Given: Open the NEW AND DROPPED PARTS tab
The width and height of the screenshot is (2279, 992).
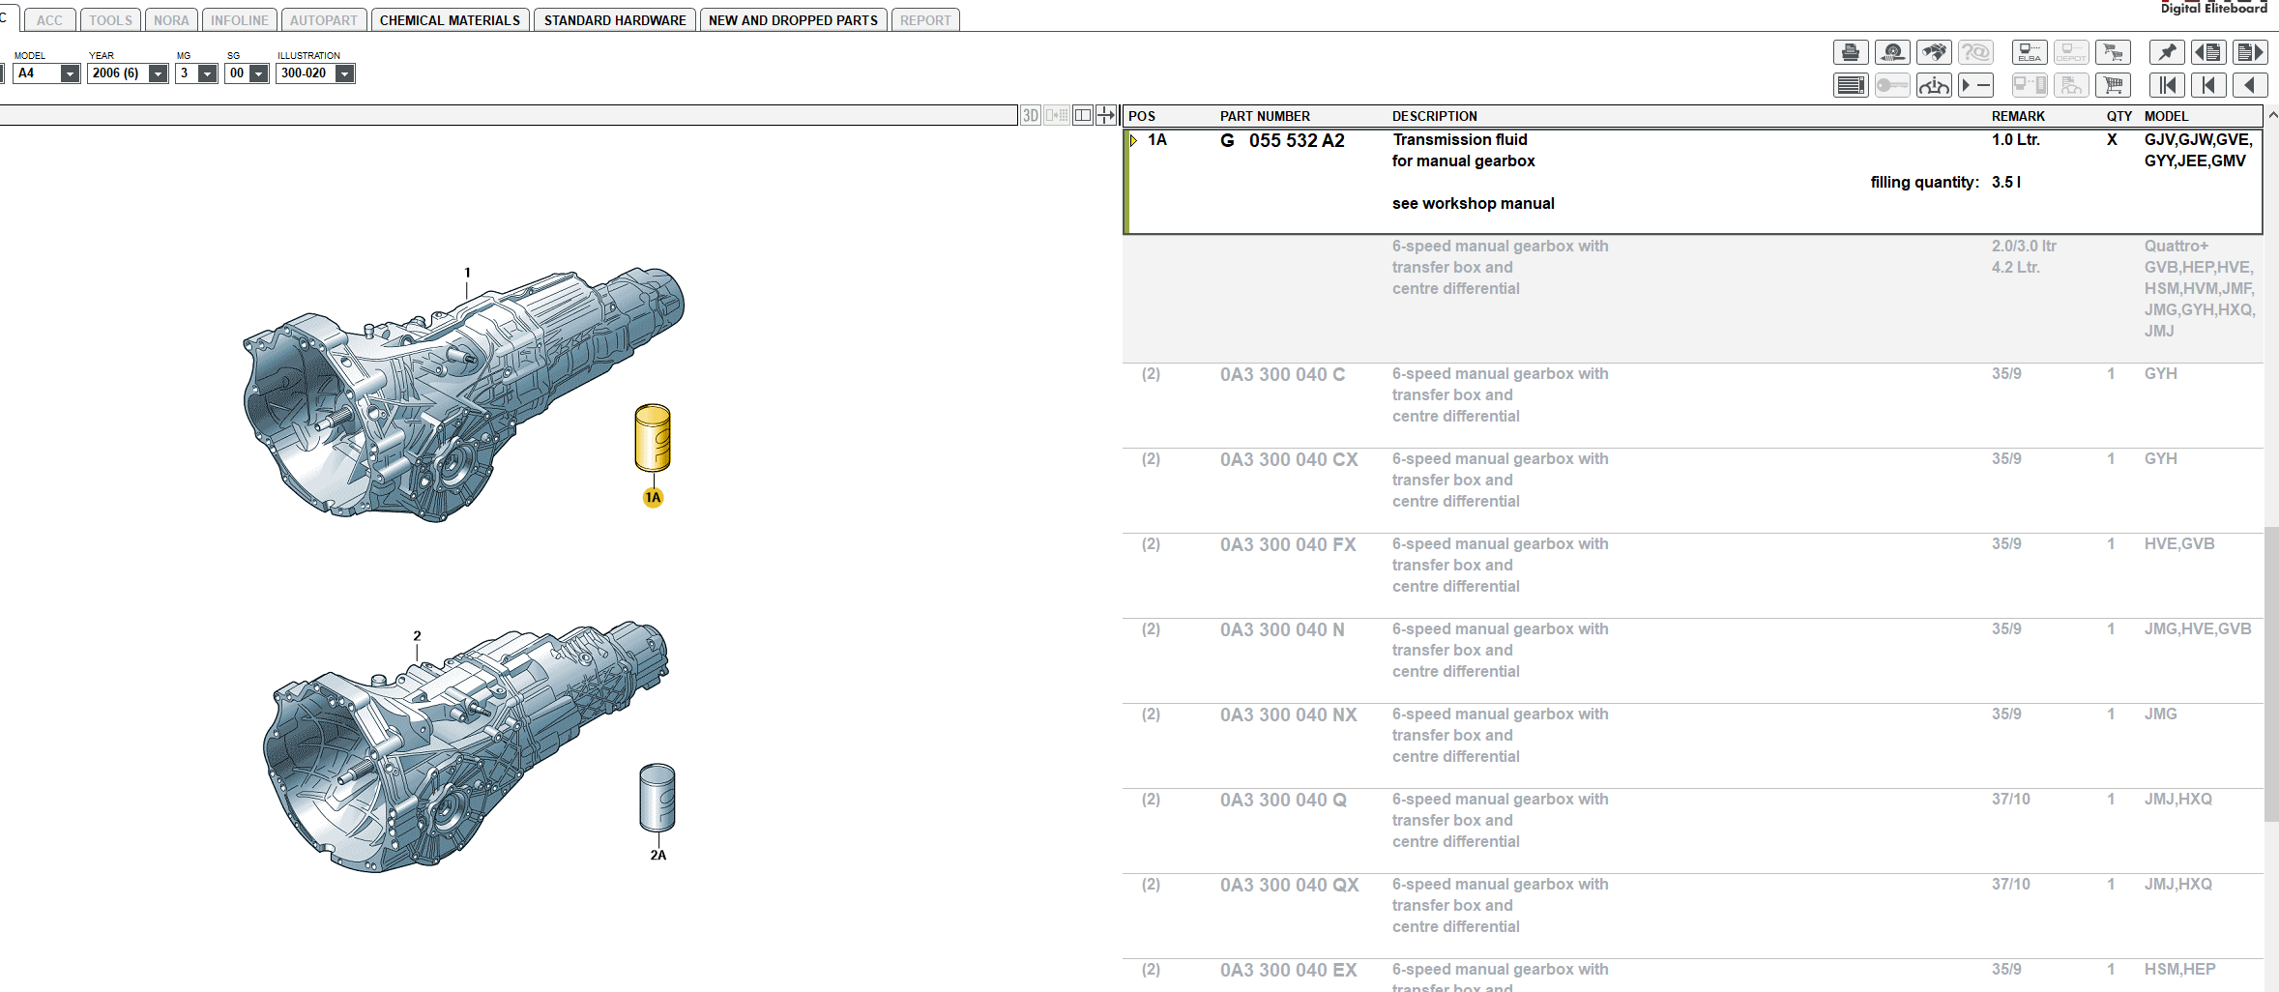Looking at the screenshot, I should coord(793,20).
